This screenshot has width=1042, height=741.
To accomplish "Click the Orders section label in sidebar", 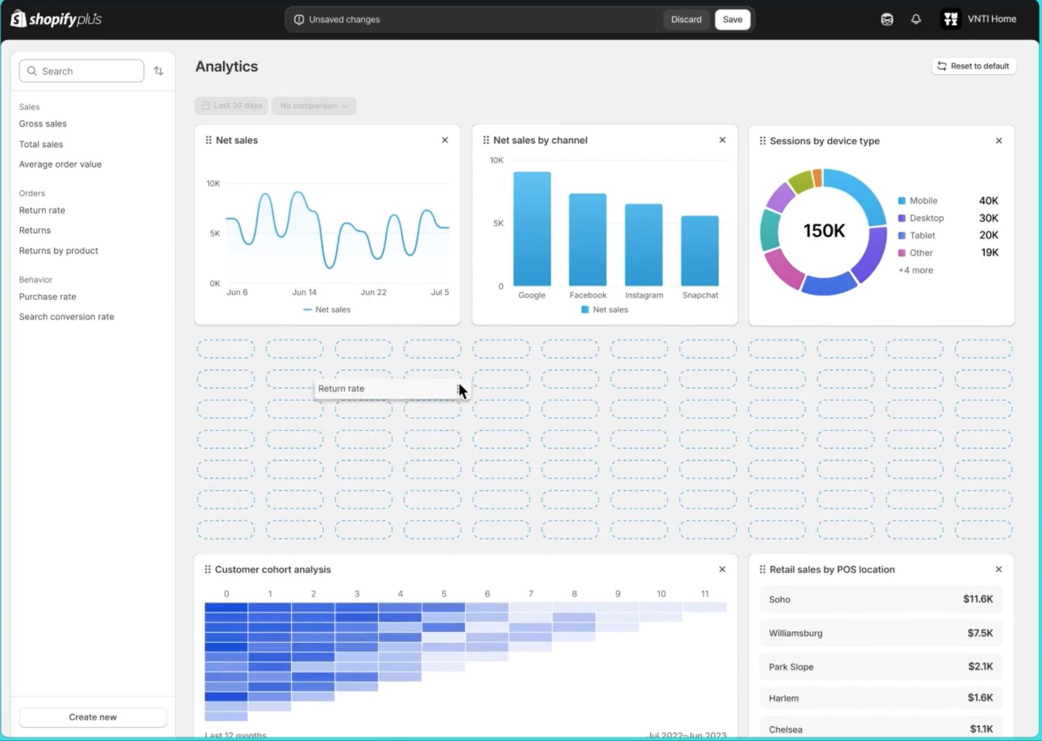I will click(x=32, y=193).
